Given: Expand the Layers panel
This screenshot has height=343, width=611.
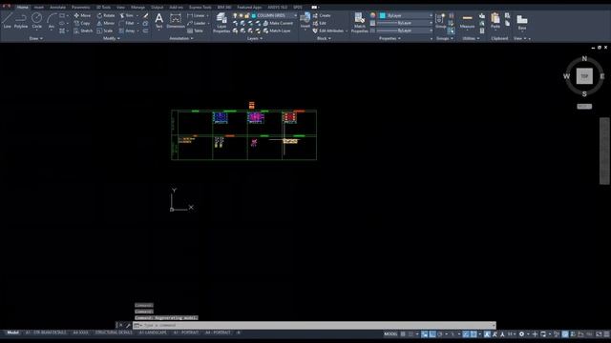Looking at the screenshot, I should 255,38.
